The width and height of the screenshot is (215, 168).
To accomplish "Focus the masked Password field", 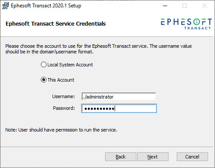I will click(119, 108).
